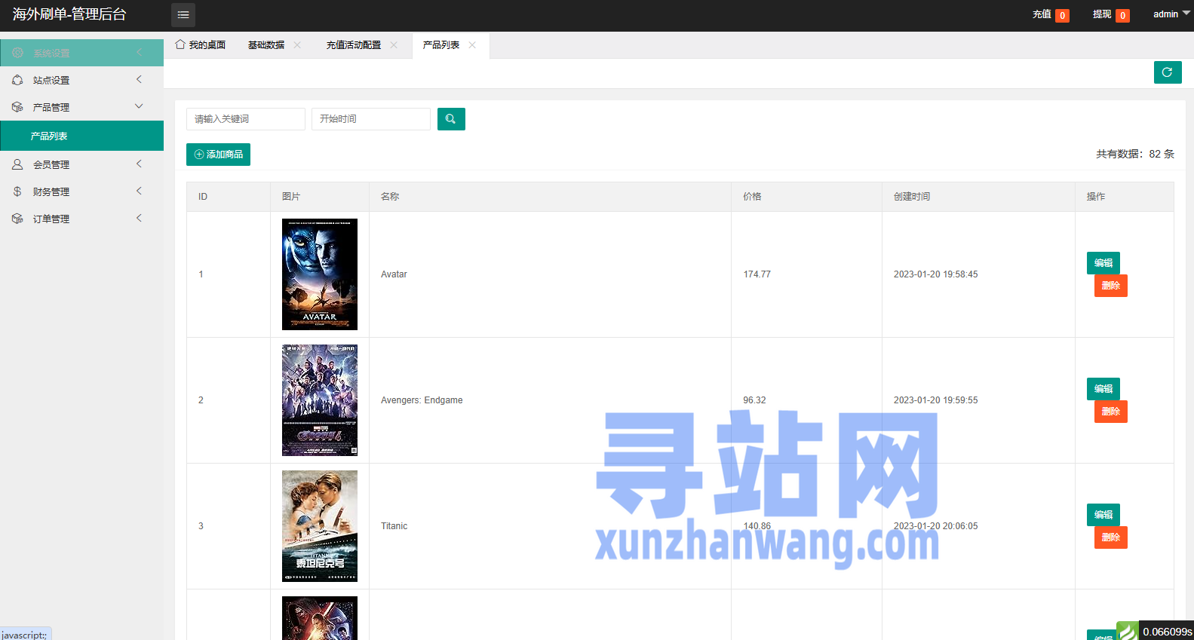Viewport: 1194px width, 640px height.
Task: Open the admin user dropdown
Action: click(1171, 14)
